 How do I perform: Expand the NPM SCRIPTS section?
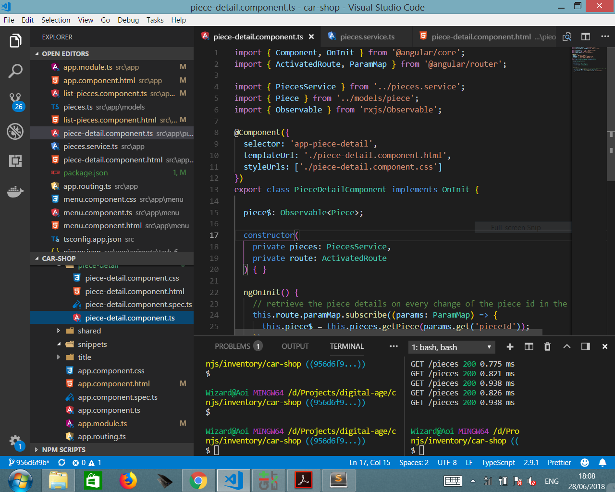63,450
